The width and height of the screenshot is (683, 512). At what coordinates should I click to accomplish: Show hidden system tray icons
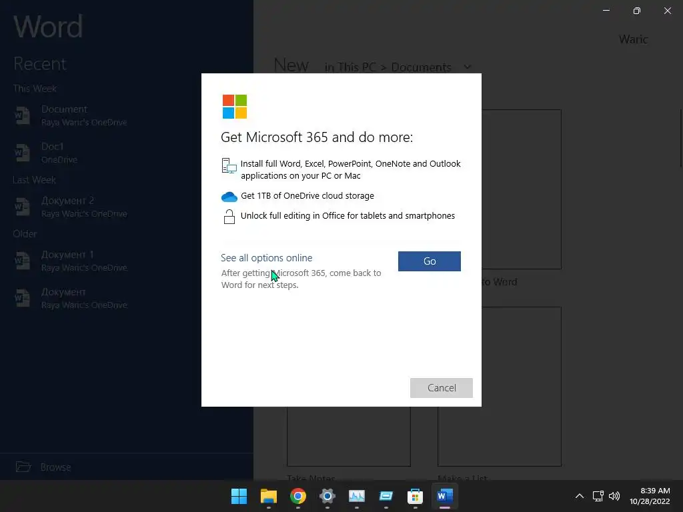(580, 496)
